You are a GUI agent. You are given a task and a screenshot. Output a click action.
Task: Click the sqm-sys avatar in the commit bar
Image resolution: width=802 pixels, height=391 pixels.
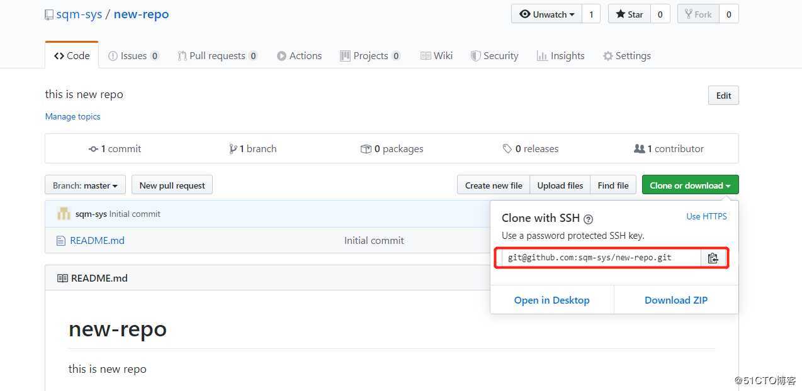tap(64, 214)
